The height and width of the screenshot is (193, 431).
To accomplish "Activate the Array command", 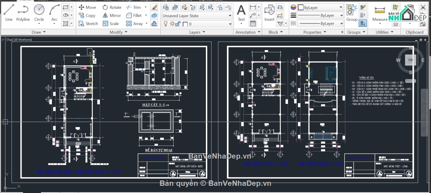I will 134,24.
